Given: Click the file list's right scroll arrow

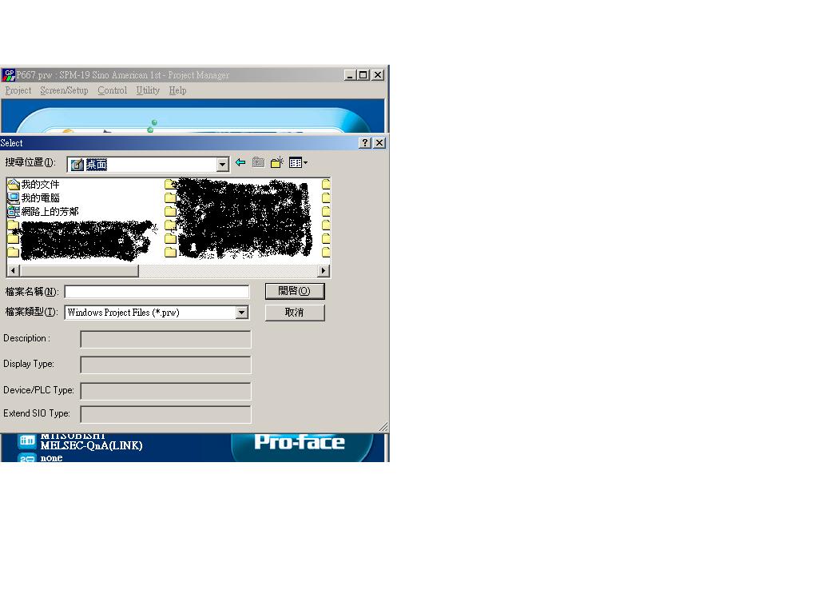Looking at the screenshot, I should (324, 271).
